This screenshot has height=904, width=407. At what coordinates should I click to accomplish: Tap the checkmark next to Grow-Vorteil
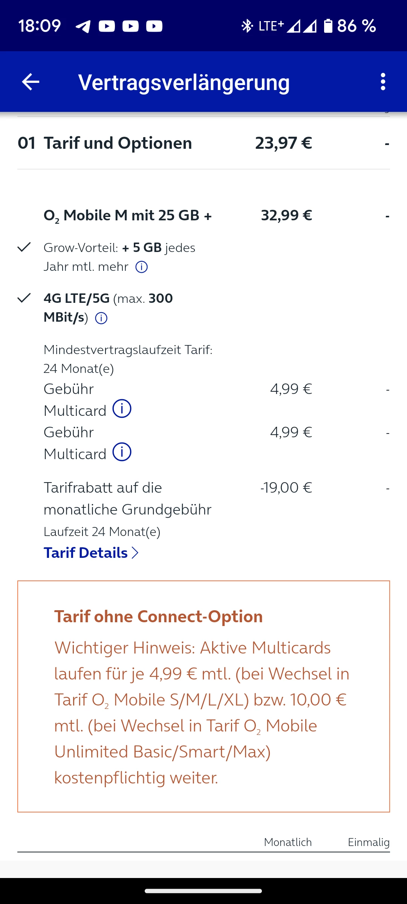[x=24, y=247]
